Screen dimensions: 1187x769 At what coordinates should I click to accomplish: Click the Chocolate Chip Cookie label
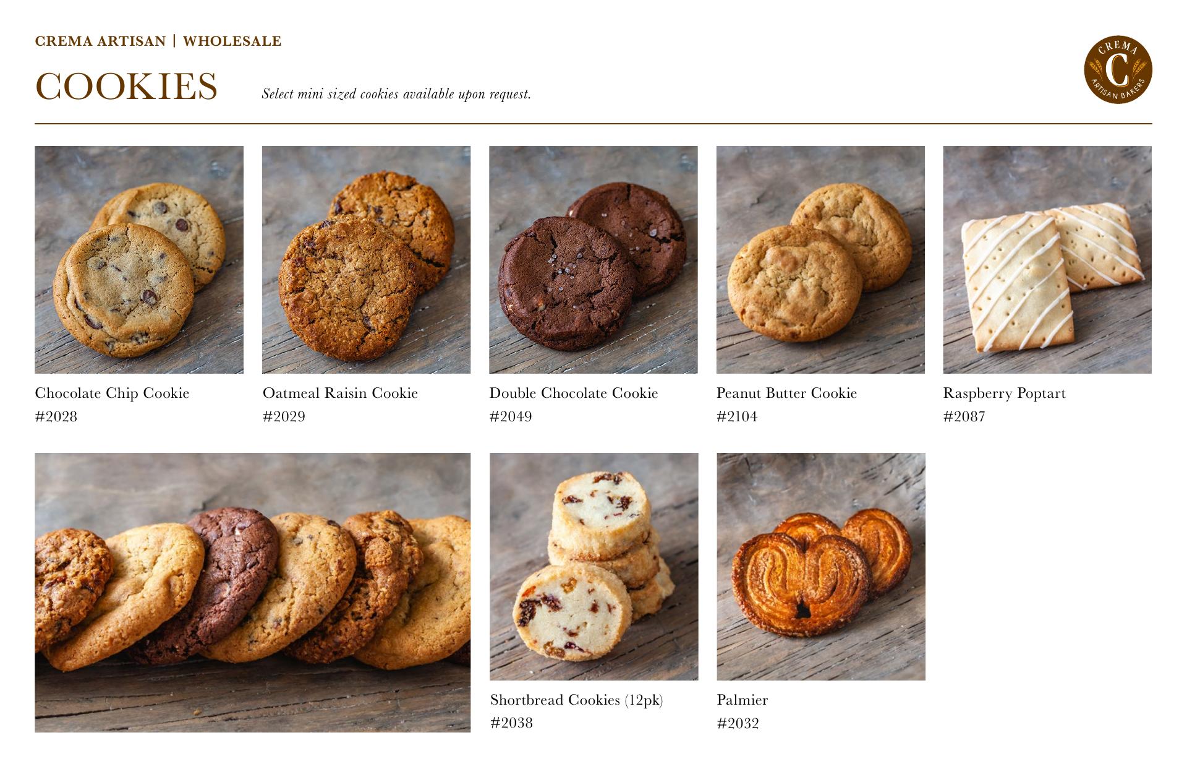click(x=112, y=393)
